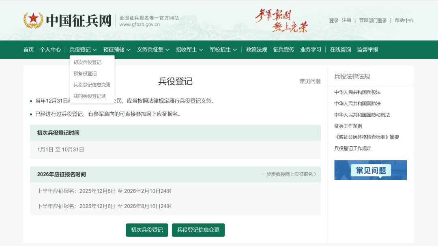Open the 登录 login link
Viewport: 438px width, 246px height.
point(333,20)
